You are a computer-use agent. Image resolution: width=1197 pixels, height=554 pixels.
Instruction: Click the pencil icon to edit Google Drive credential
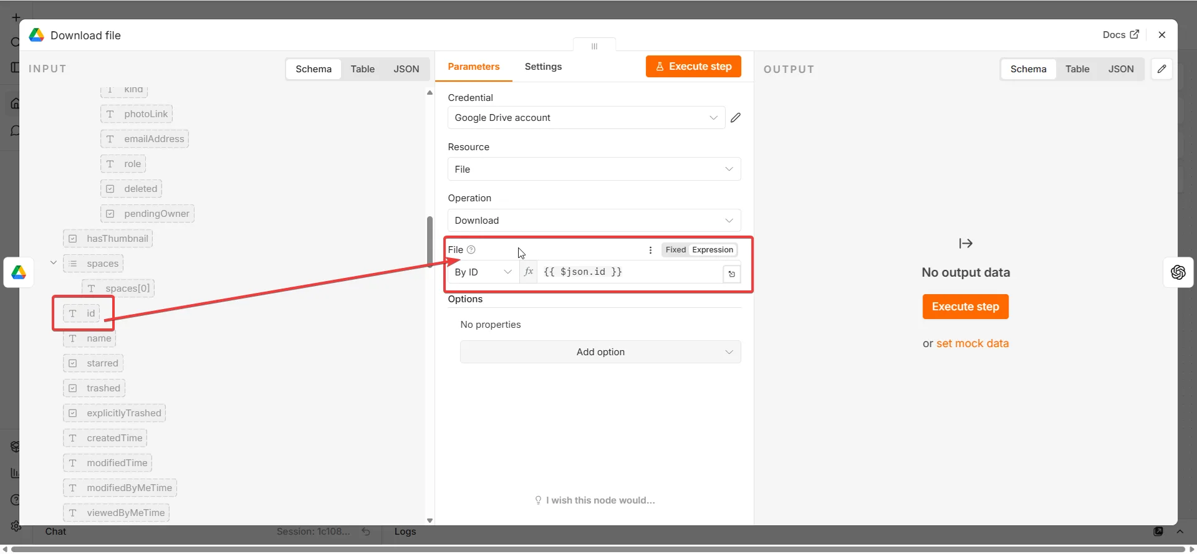pos(736,118)
